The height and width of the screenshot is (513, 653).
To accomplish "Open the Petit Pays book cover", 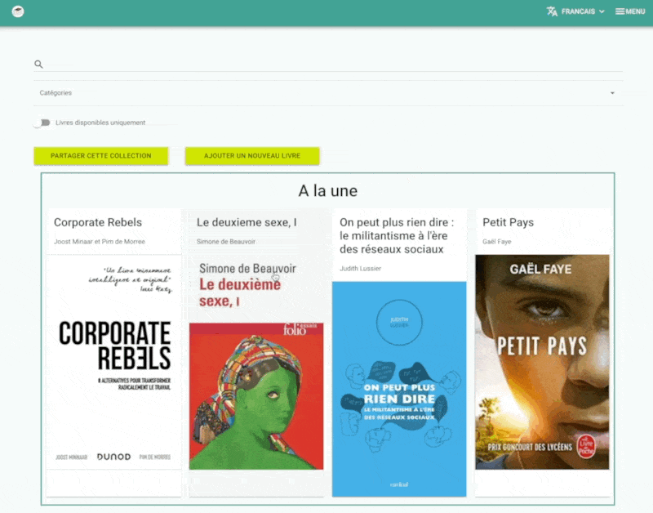I will click(542, 362).
